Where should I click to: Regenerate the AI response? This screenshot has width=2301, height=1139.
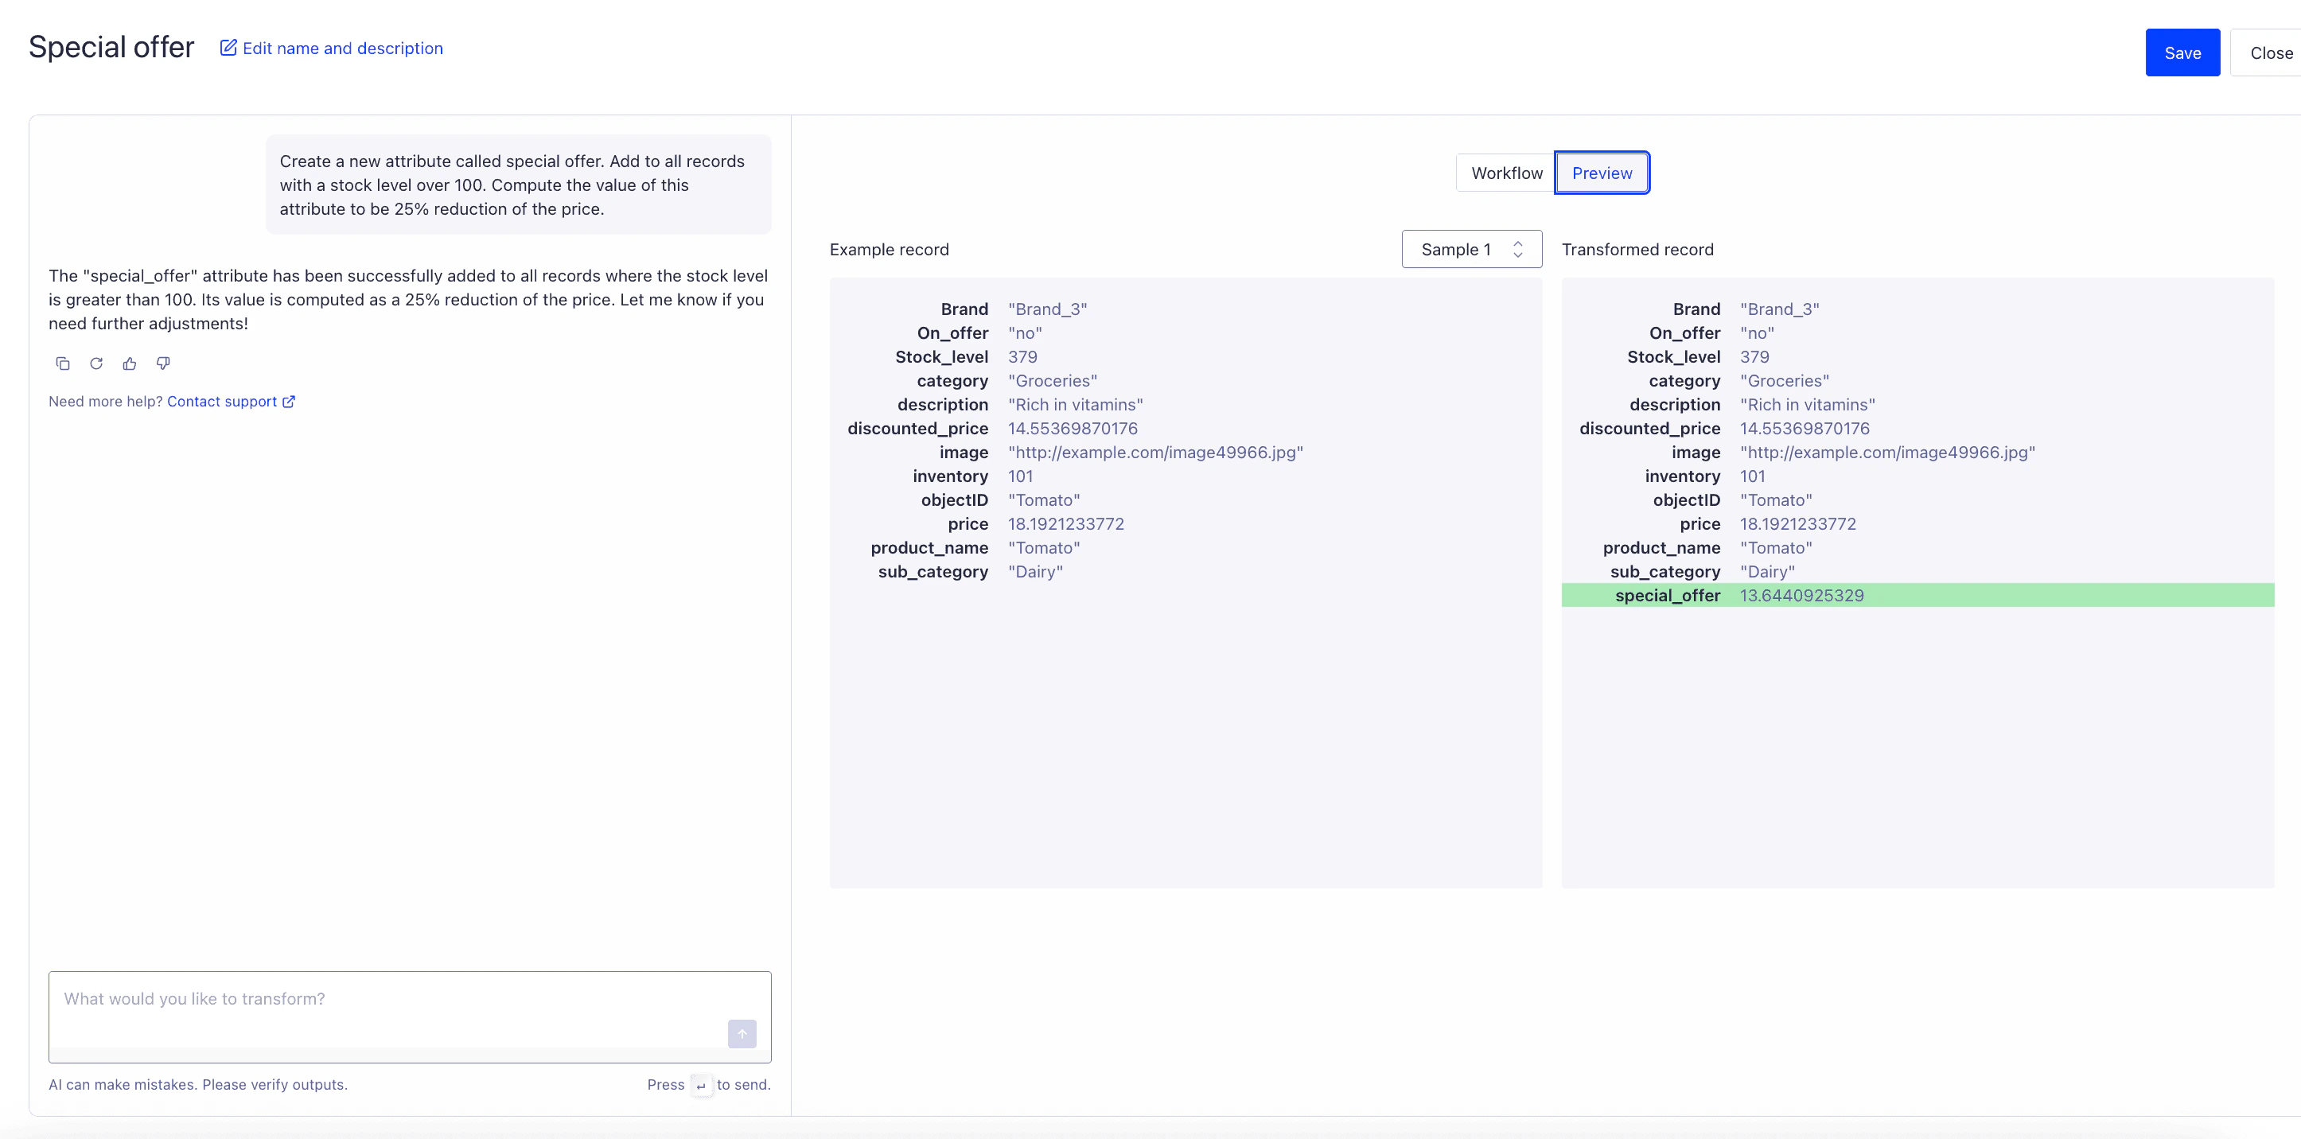click(x=96, y=363)
